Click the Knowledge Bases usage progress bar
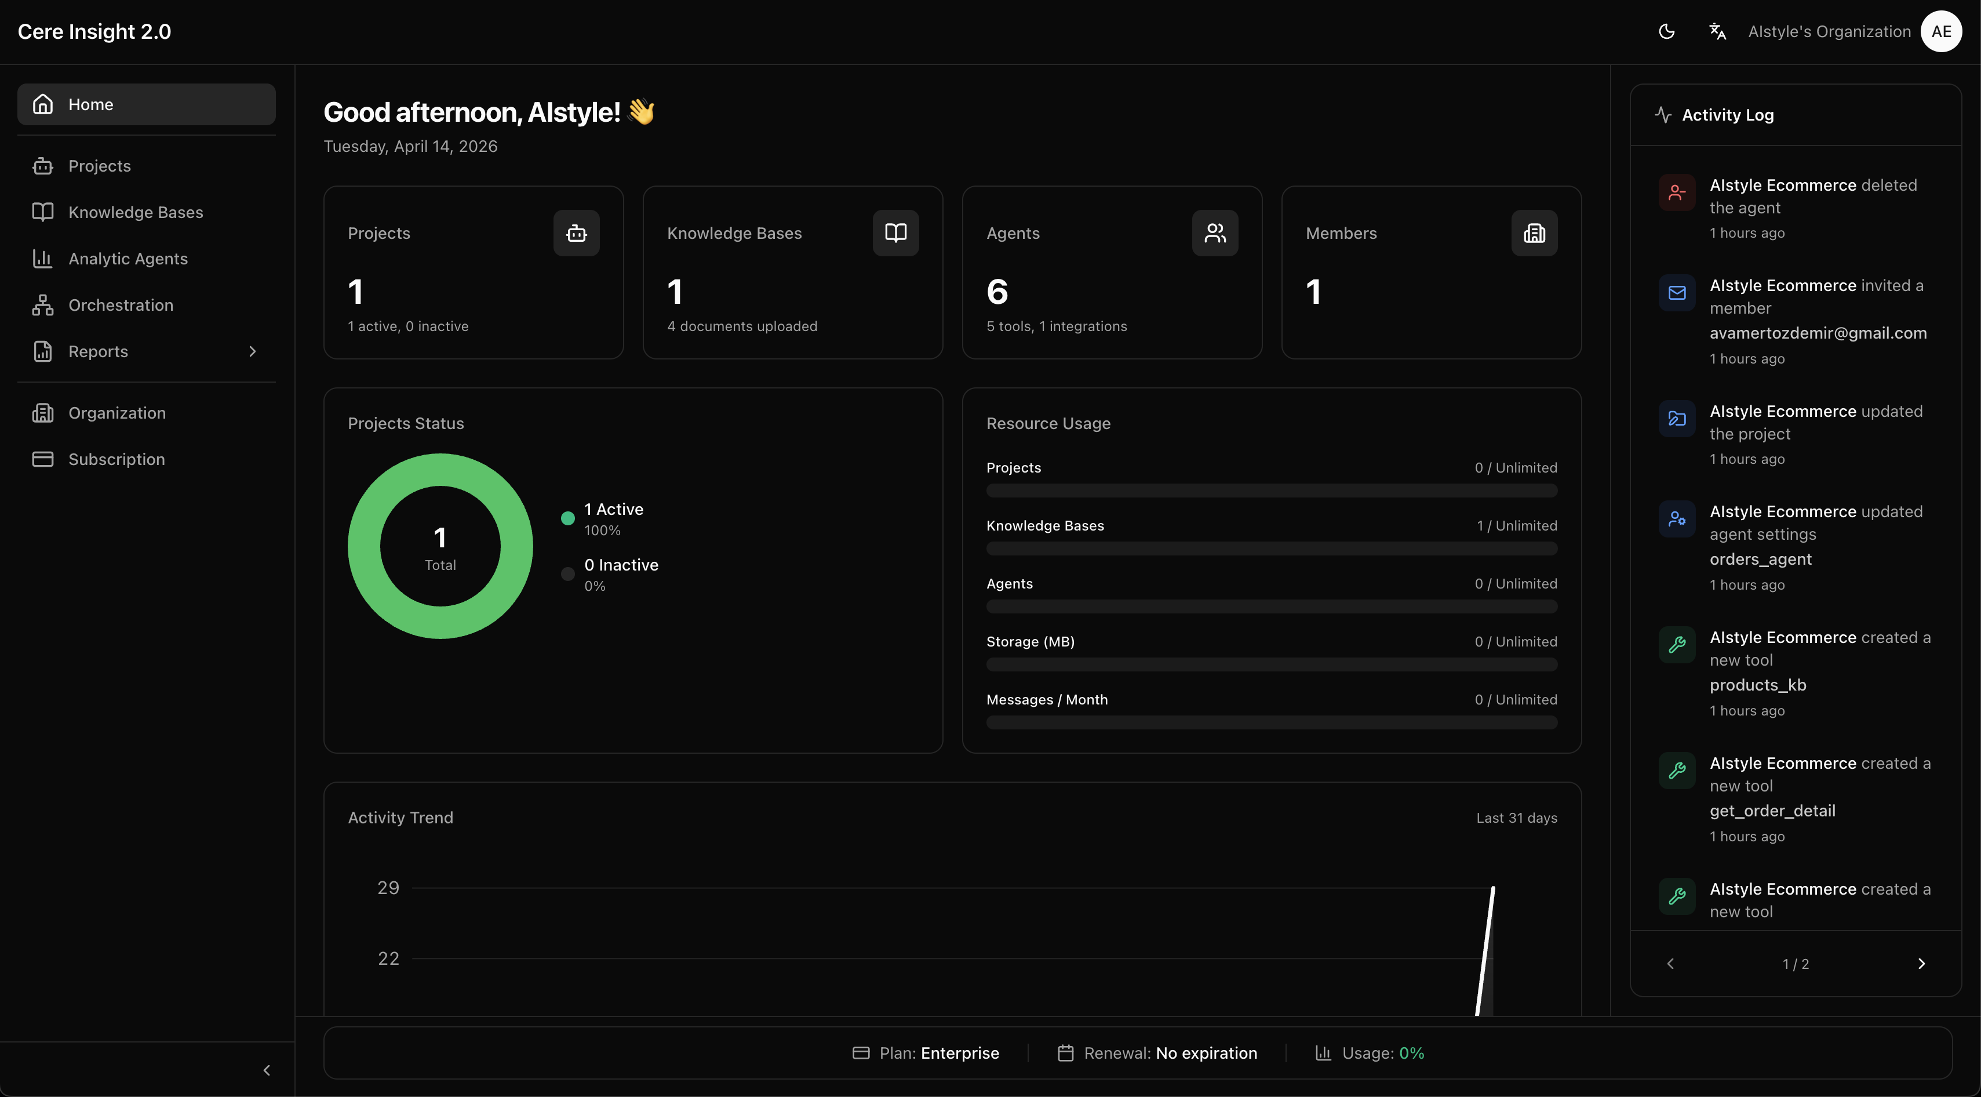The height and width of the screenshot is (1097, 1981). tap(1270, 548)
